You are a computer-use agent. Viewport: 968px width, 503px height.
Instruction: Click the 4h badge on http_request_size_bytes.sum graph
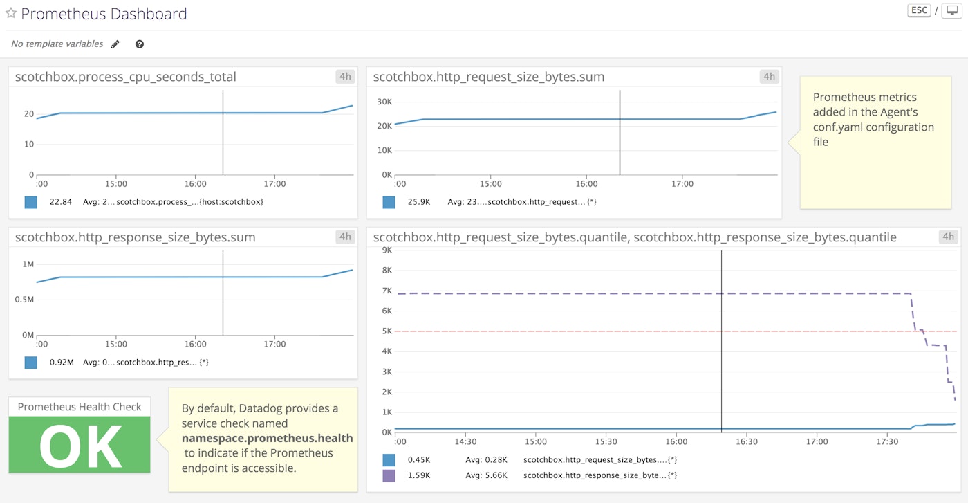click(x=768, y=76)
